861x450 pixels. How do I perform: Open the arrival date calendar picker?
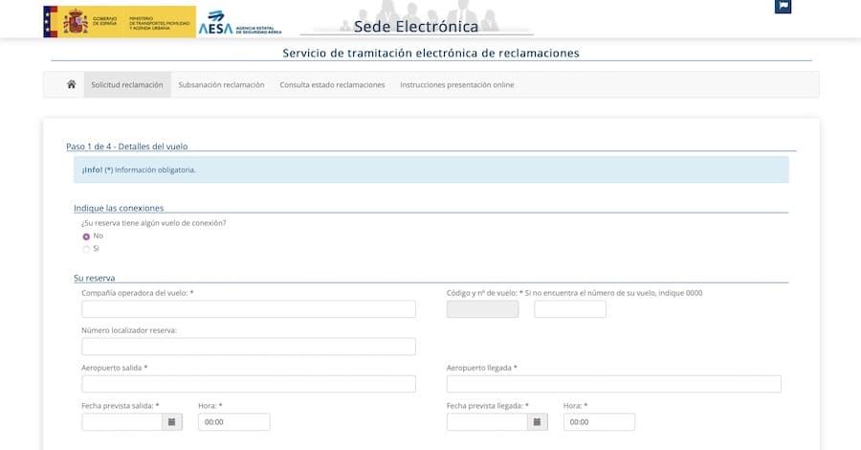point(538,421)
